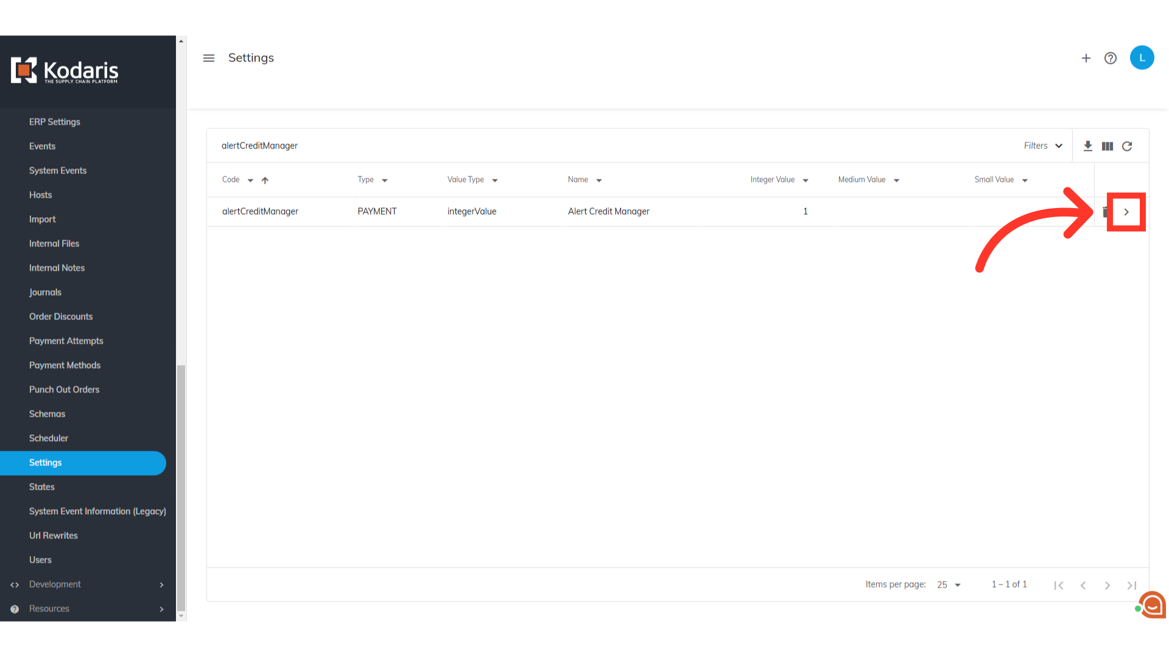The height and width of the screenshot is (657, 1169).
Task: Select Scheduler from the sidebar
Action: [x=49, y=438]
